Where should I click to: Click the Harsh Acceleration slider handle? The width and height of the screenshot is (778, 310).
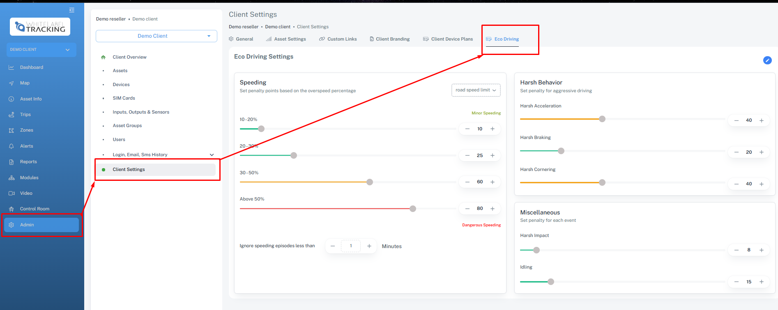point(602,119)
